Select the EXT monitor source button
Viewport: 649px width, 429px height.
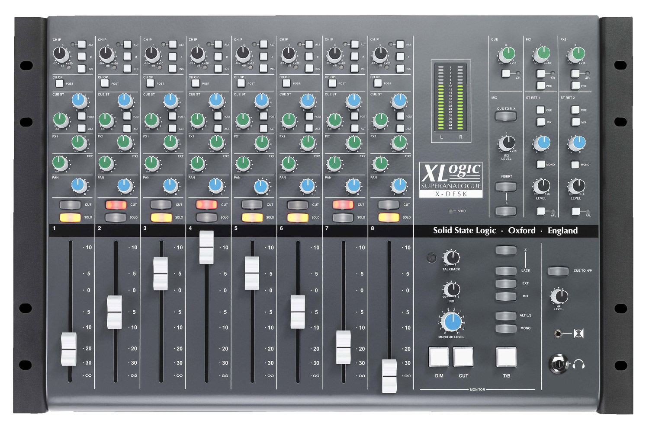(506, 284)
